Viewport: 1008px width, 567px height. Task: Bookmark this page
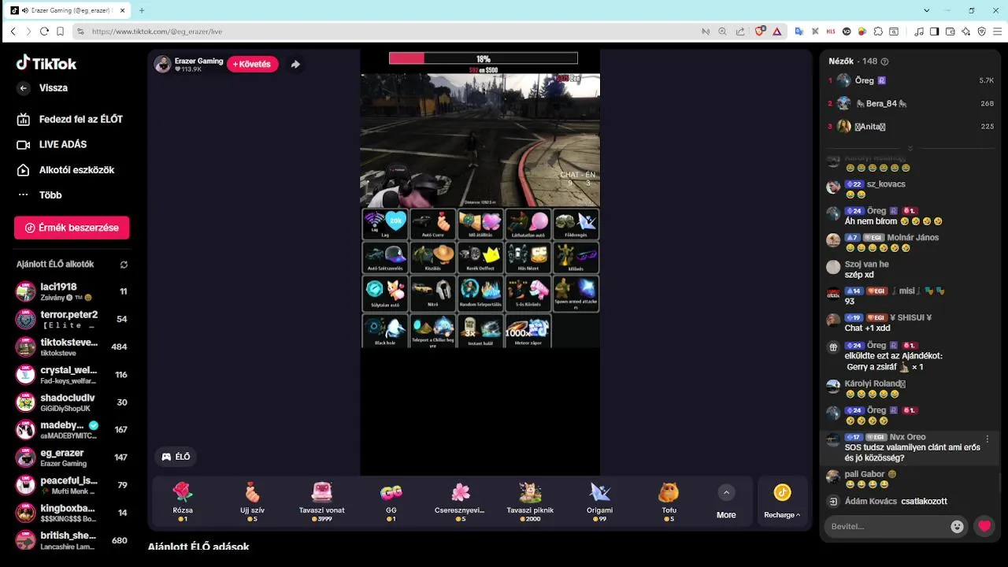pos(60,31)
